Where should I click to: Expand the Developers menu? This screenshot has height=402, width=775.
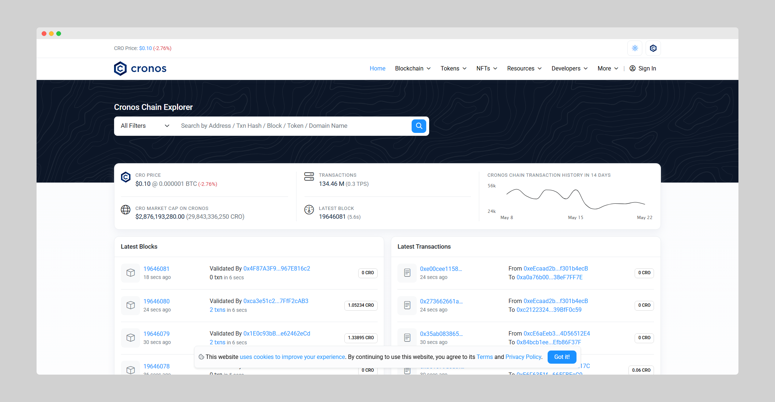570,69
